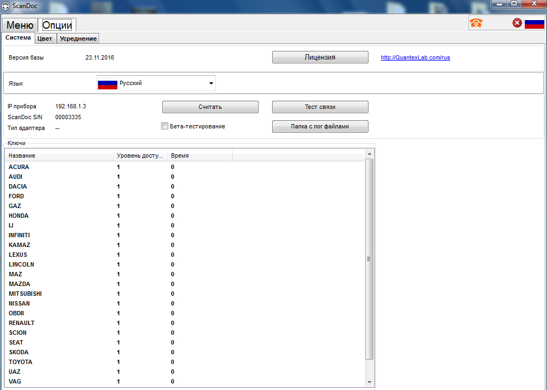The height and width of the screenshot is (390, 547).
Task: Minimize the ScanDoc window
Action: click(x=500, y=4)
